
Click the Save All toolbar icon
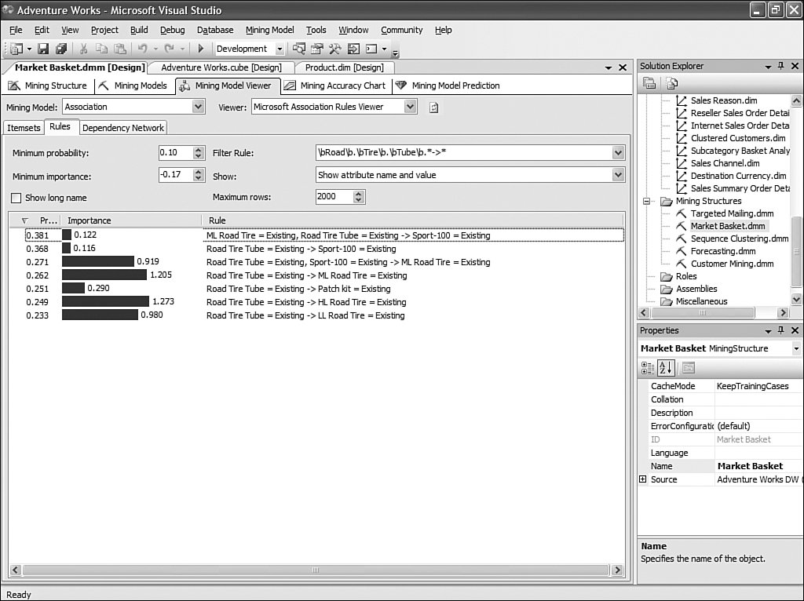pos(60,49)
